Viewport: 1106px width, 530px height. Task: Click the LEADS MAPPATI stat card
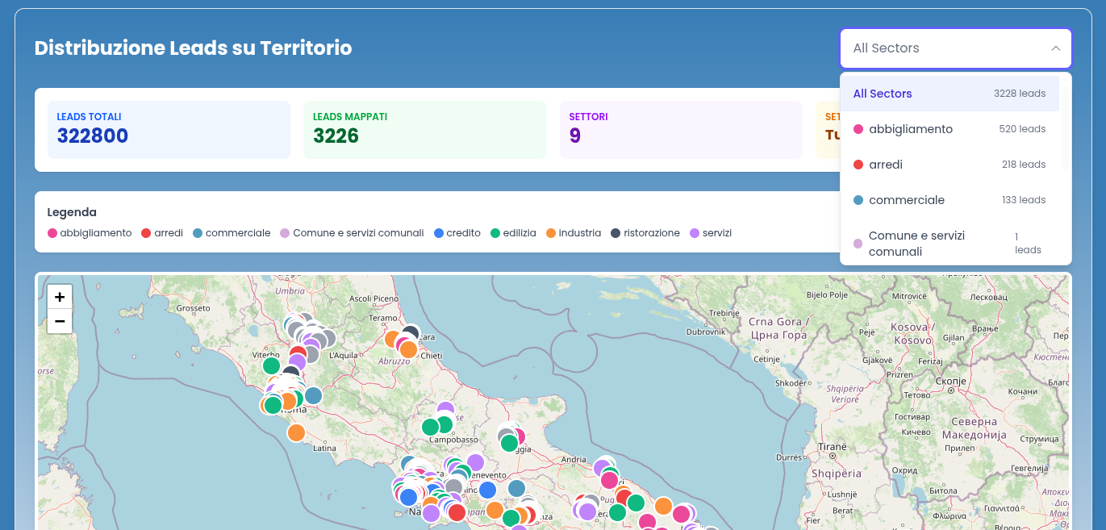425,129
